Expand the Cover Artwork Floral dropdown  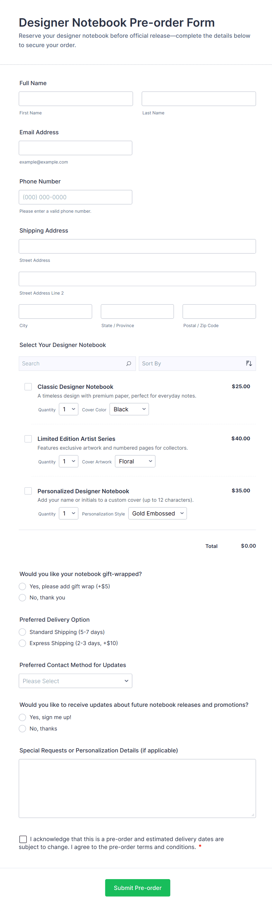[x=135, y=461]
